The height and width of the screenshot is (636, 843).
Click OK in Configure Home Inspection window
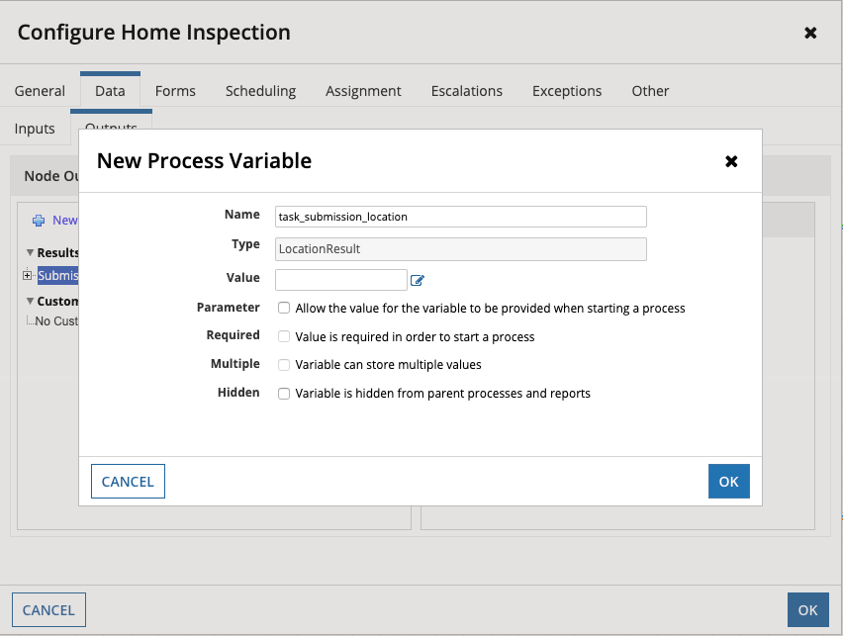click(x=808, y=609)
